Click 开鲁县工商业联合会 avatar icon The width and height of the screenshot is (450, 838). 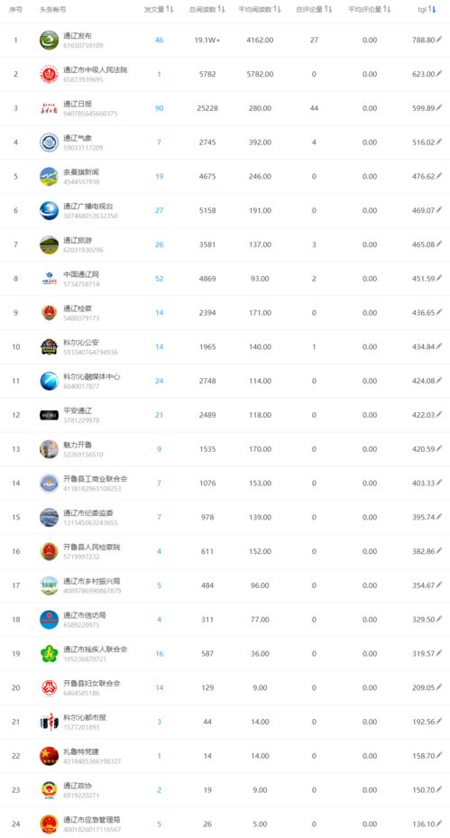click(50, 483)
